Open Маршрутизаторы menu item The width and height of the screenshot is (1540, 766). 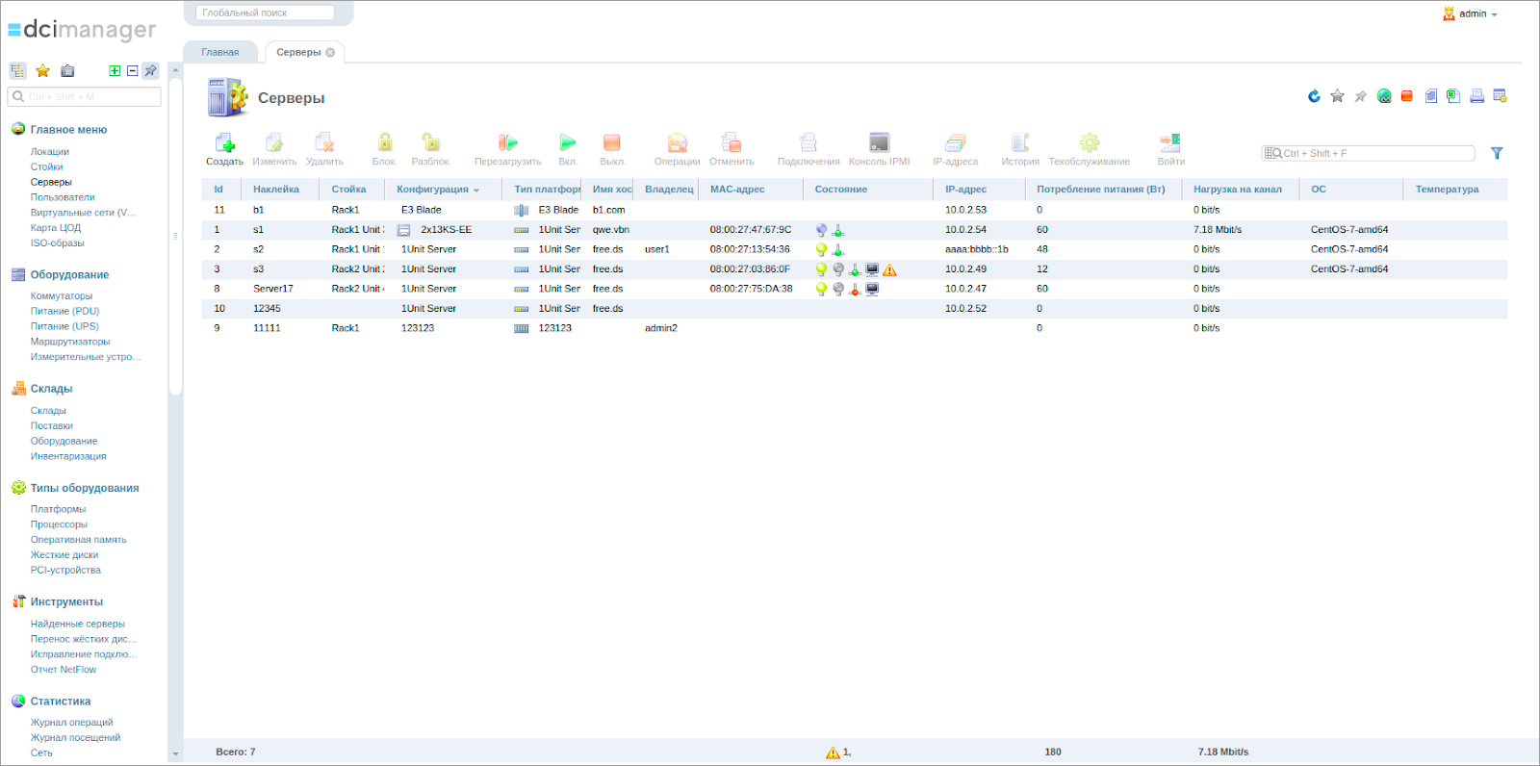[x=70, y=342]
